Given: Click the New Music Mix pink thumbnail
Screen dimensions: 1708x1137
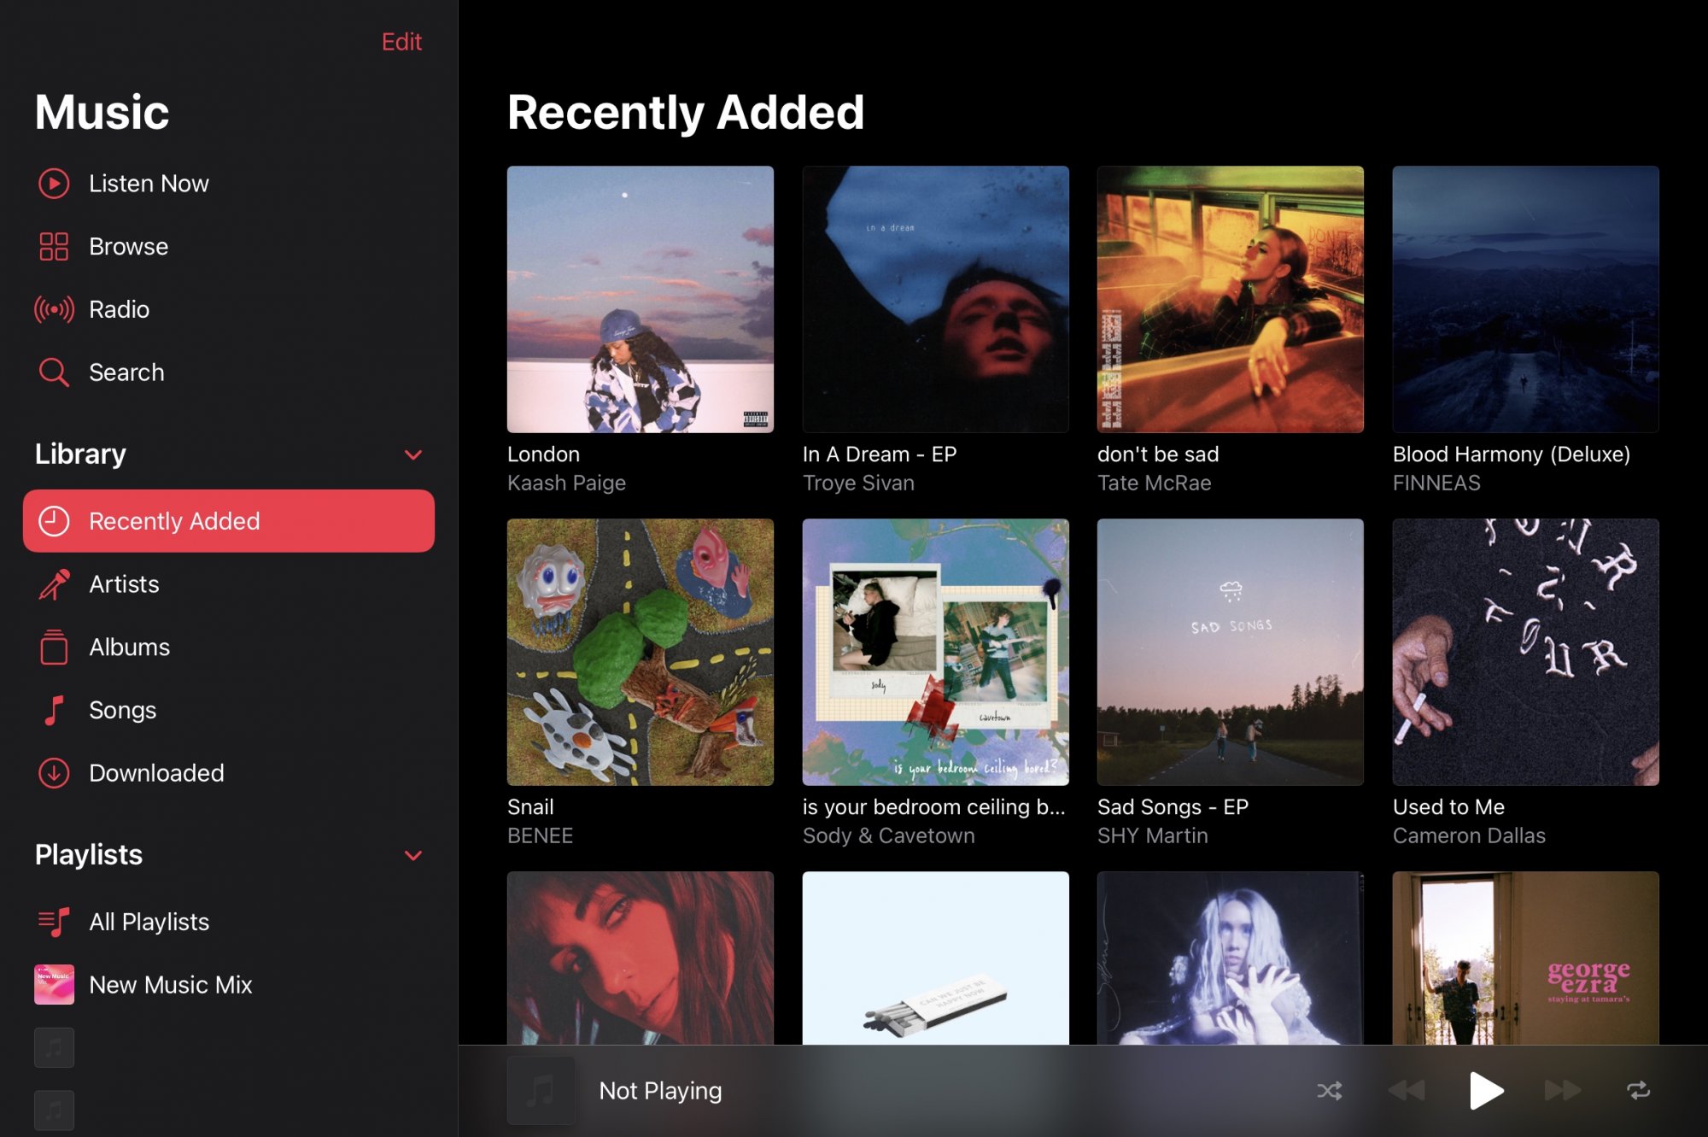Looking at the screenshot, I should tap(54, 985).
